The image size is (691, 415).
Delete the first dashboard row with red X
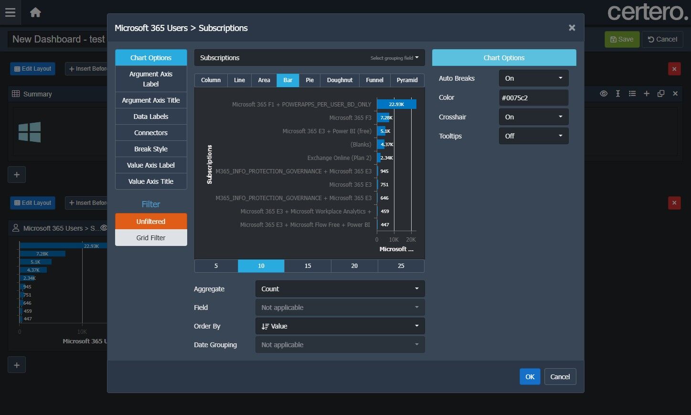[x=674, y=69]
